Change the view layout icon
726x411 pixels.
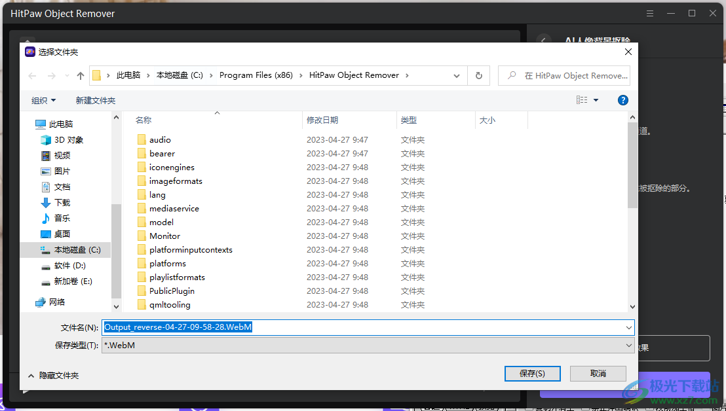[x=582, y=100]
